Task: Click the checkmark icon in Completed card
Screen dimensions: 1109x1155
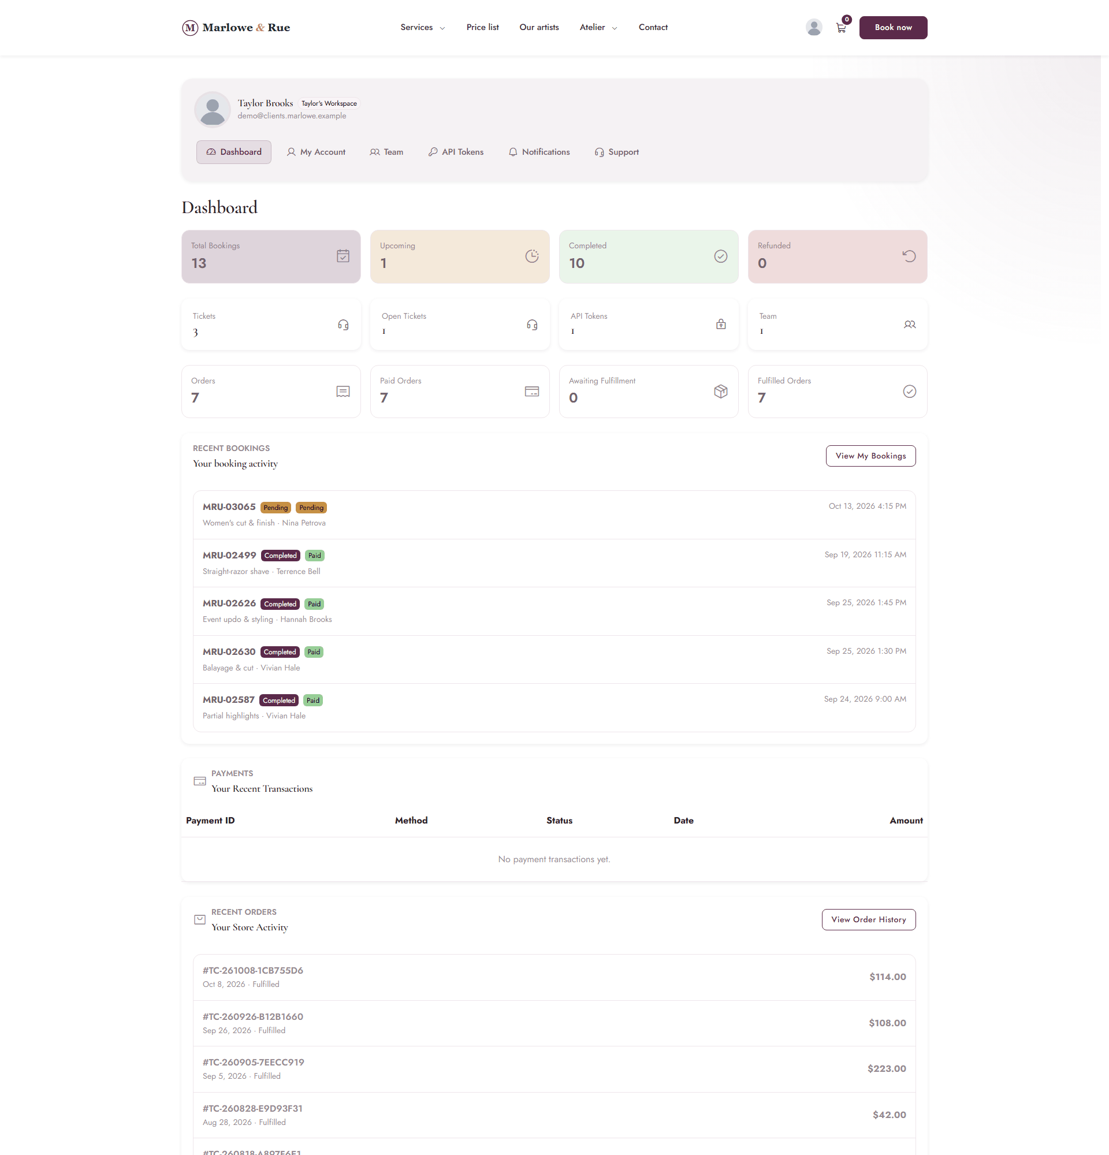Action: 721,256
